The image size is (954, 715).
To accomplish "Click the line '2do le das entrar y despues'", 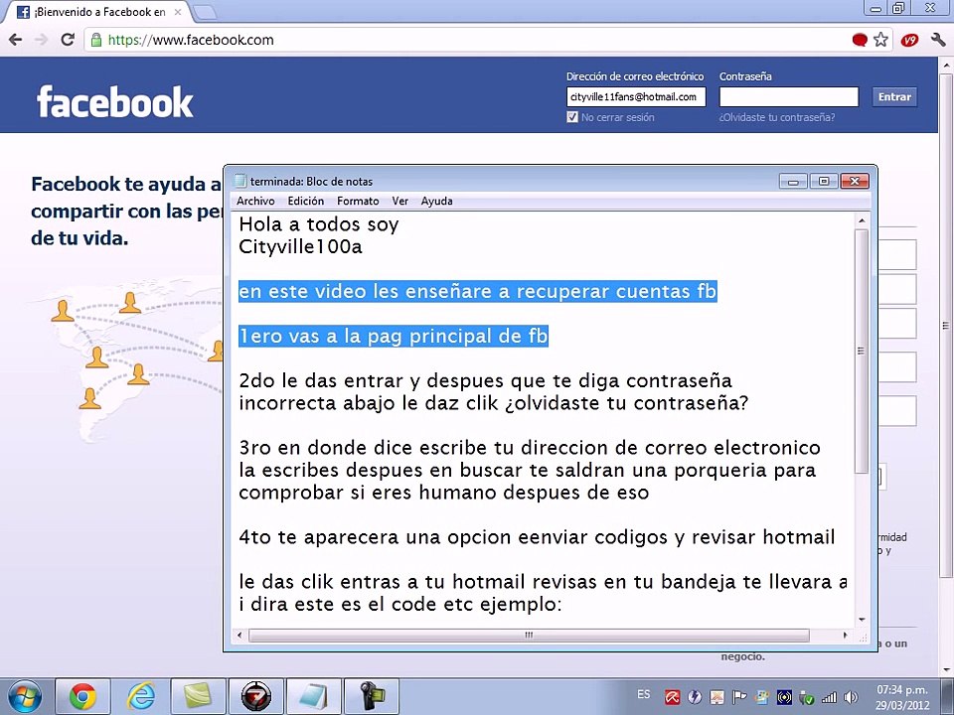I will (x=485, y=380).
